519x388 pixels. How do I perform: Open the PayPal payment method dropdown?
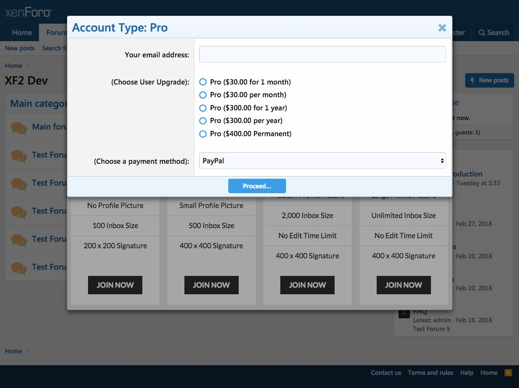pyautogui.click(x=322, y=161)
